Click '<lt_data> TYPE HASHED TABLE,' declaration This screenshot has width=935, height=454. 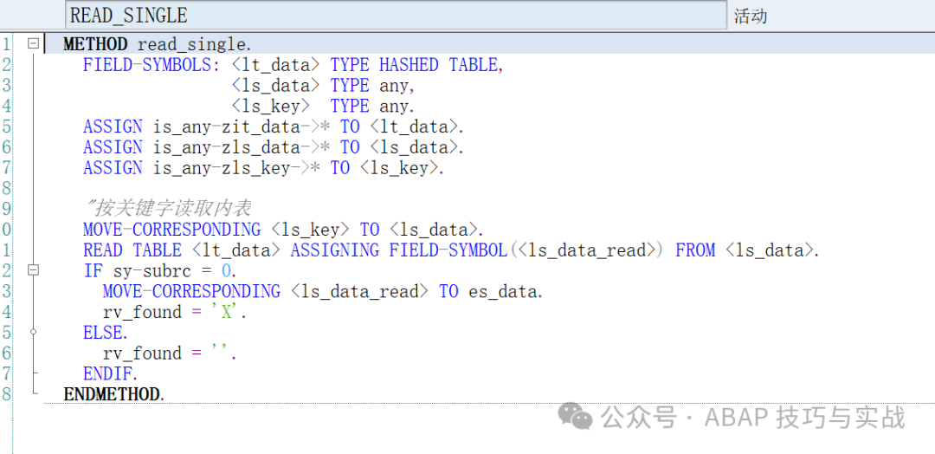point(368,64)
